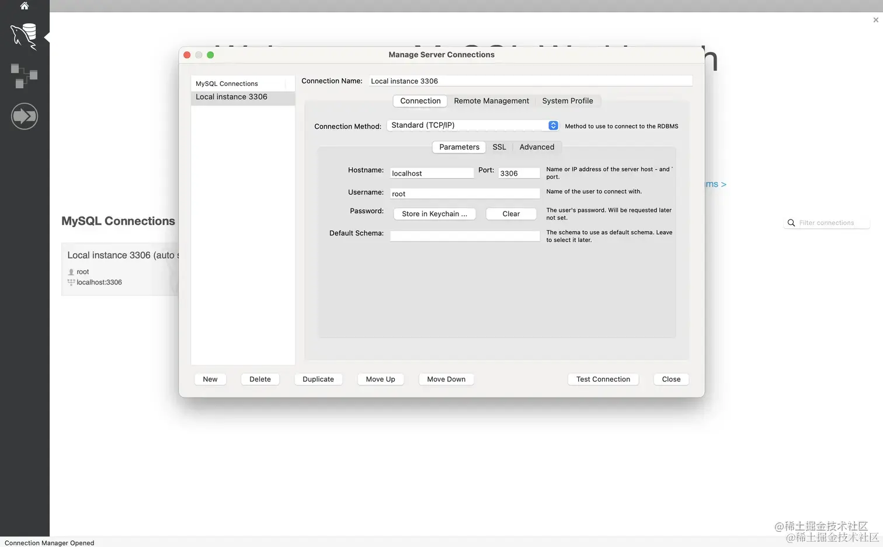This screenshot has height=547, width=883.
Task: Open the Connection Method dropdown
Action: tap(472, 126)
